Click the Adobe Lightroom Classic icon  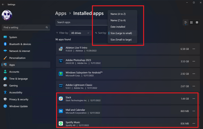point(61,86)
